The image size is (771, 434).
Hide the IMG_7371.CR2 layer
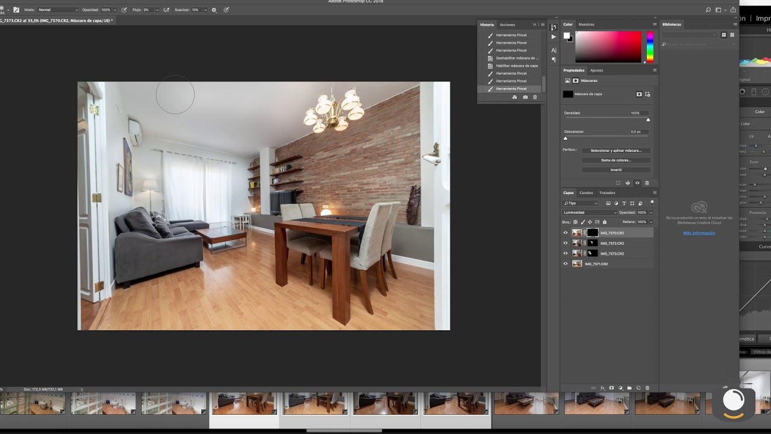pyautogui.click(x=565, y=263)
